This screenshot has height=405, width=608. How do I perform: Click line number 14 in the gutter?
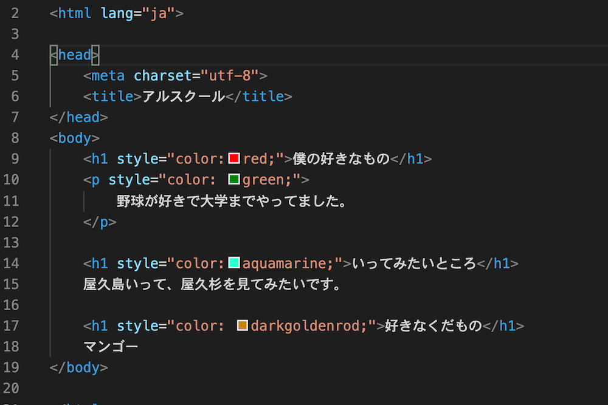pyautogui.click(x=11, y=264)
